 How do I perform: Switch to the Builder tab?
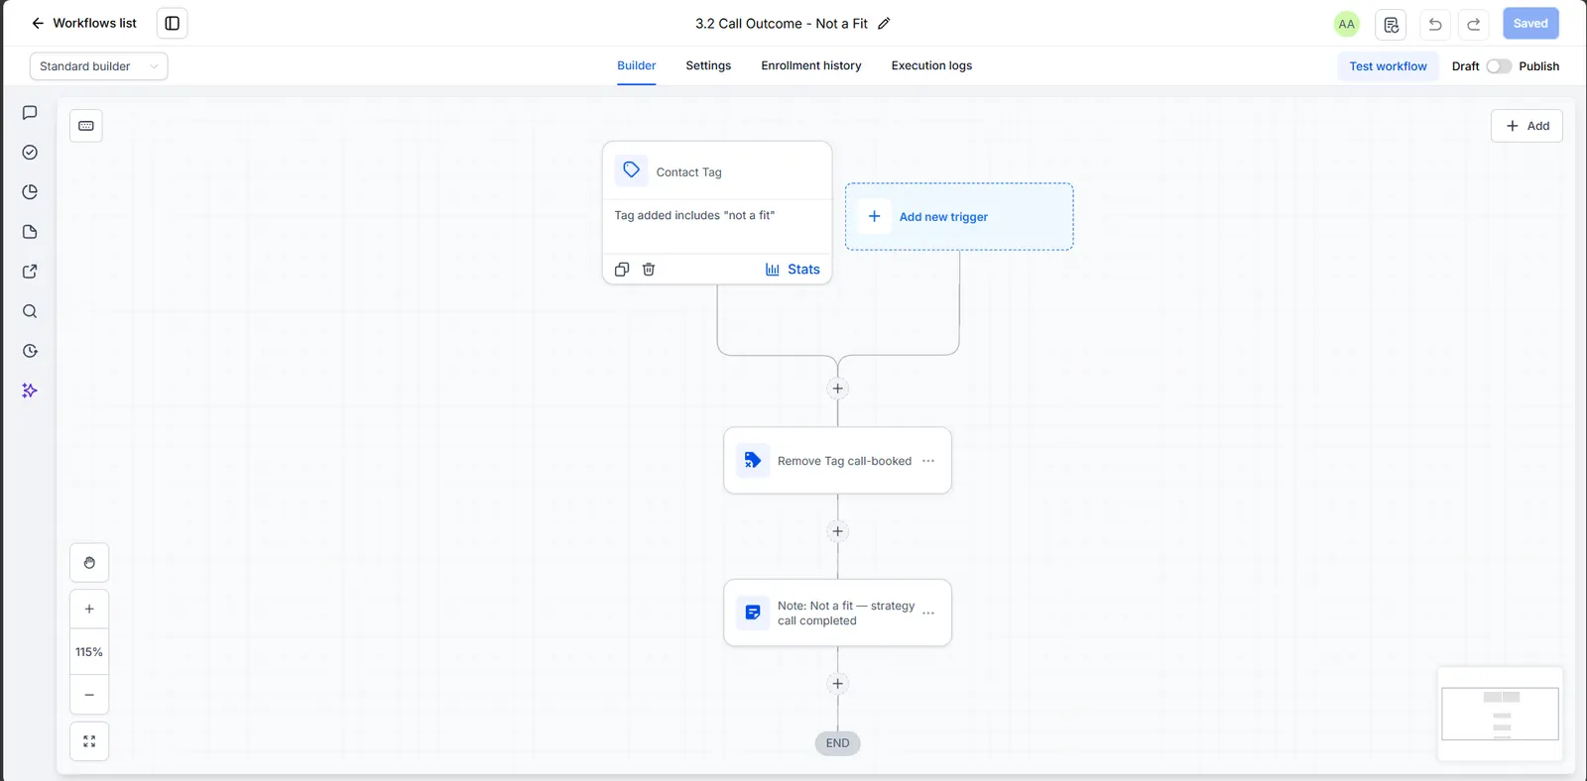click(x=637, y=65)
